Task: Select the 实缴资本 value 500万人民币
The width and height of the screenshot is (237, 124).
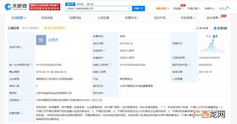Action: pyautogui.click(x=127, y=58)
